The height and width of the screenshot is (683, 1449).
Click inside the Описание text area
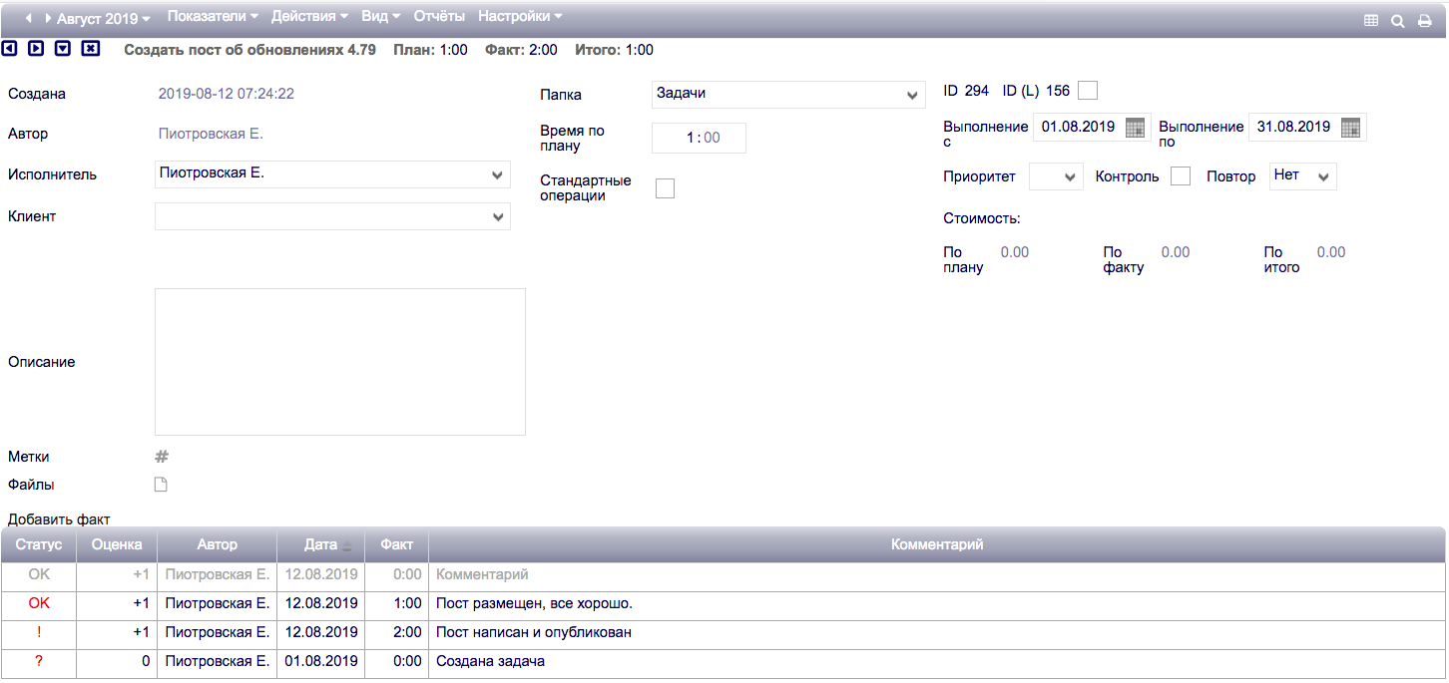(340, 362)
